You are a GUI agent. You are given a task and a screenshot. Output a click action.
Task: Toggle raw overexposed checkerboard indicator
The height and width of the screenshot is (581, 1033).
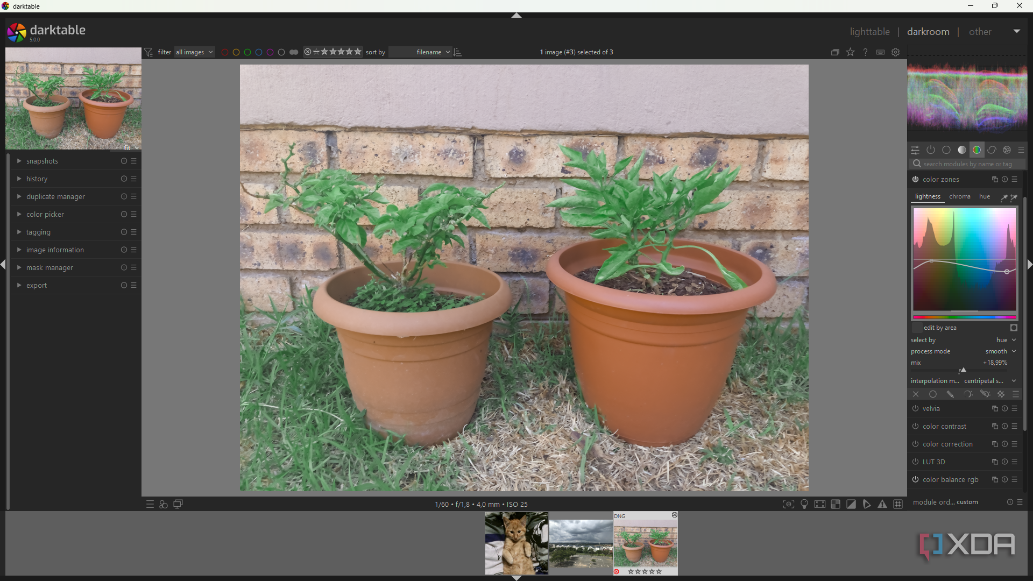(836, 504)
